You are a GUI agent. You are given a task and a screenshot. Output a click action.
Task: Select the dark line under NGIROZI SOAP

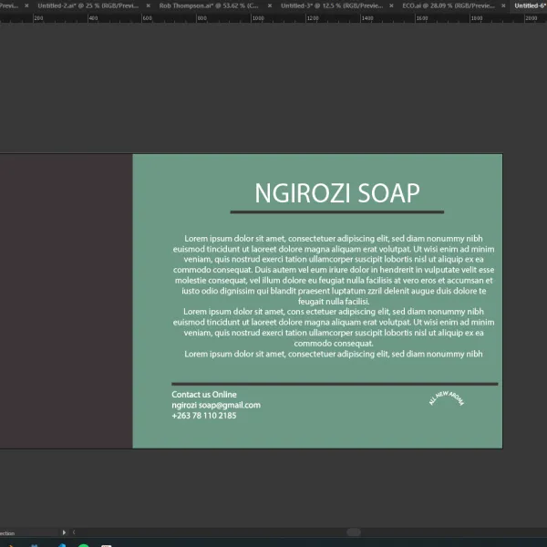coord(337,212)
